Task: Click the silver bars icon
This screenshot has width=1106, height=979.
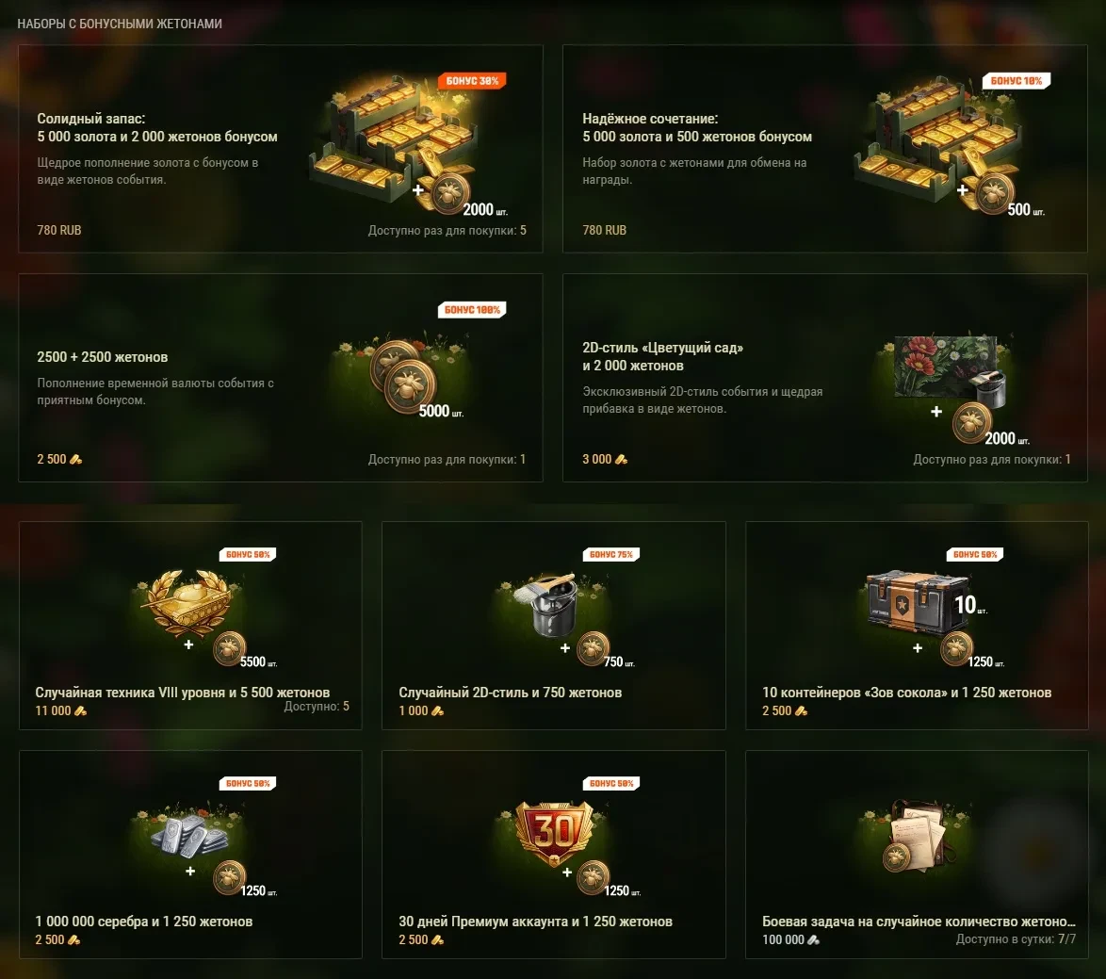Action: [x=189, y=834]
